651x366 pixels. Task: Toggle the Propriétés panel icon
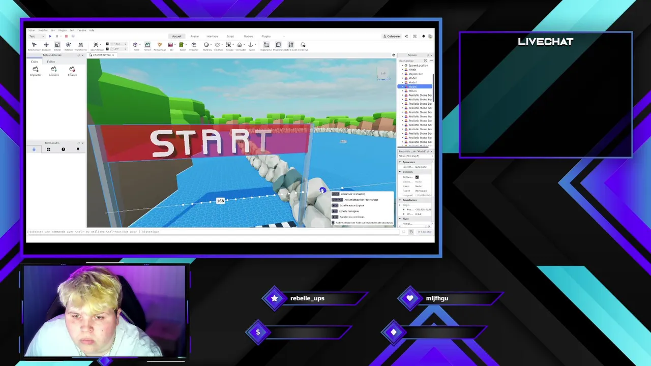click(278, 45)
